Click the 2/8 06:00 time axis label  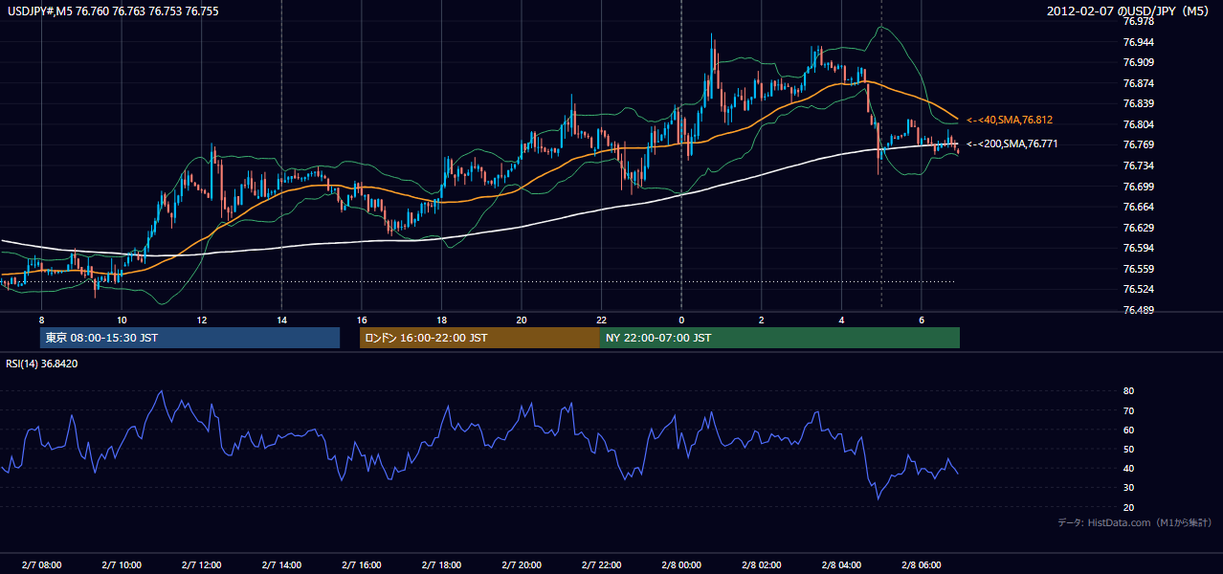click(x=922, y=564)
